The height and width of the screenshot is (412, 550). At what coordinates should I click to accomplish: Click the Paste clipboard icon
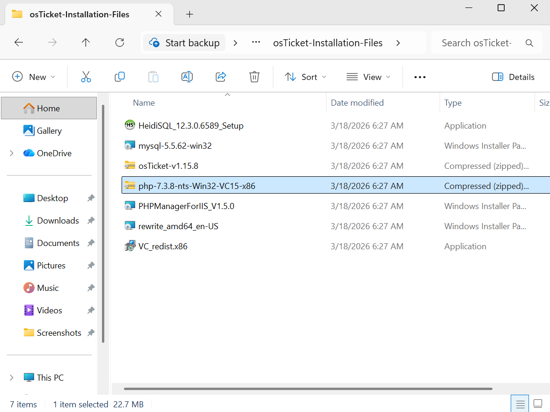coord(153,77)
